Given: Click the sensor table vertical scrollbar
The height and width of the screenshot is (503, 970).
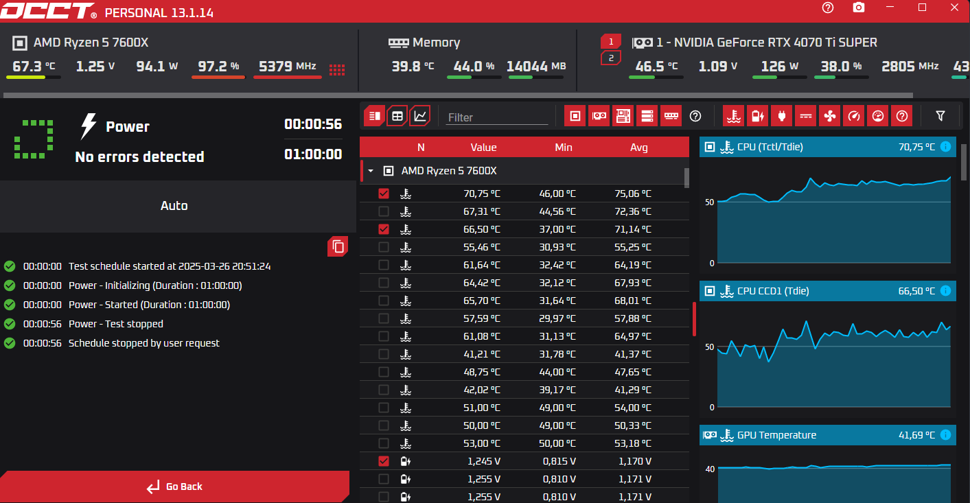Looking at the screenshot, I should point(686,177).
